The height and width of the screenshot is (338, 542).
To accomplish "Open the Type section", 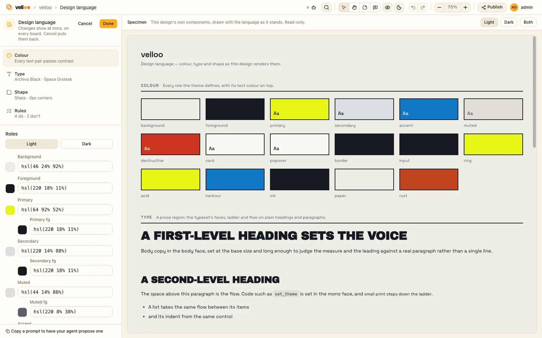I will coord(61,76).
